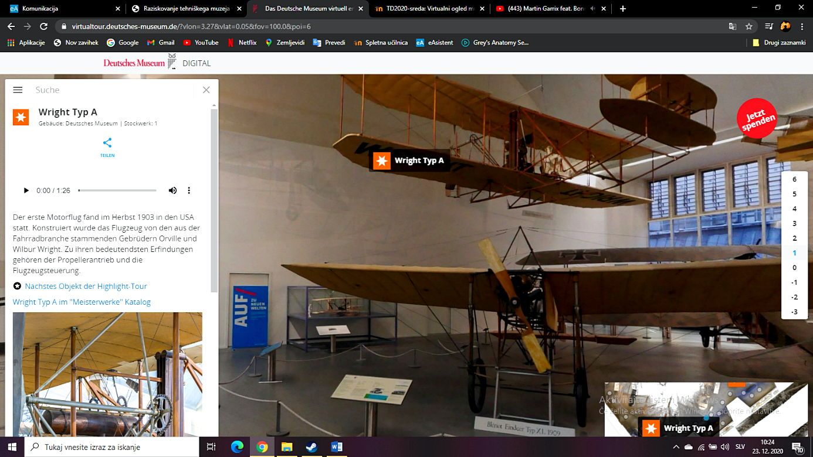The width and height of the screenshot is (813, 457).
Task: Click the browser address bar URL
Action: tap(191, 26)
